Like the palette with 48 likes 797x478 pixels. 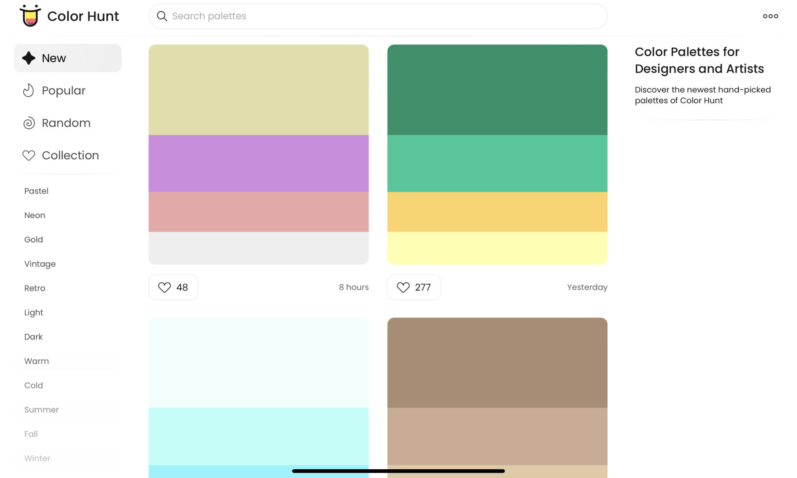[x=173, y=287]
